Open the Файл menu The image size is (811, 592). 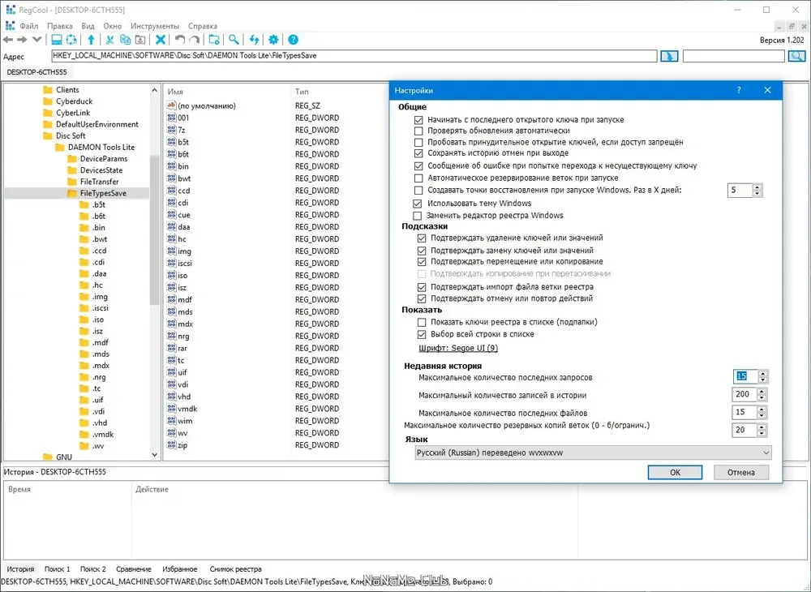point(29,26)
